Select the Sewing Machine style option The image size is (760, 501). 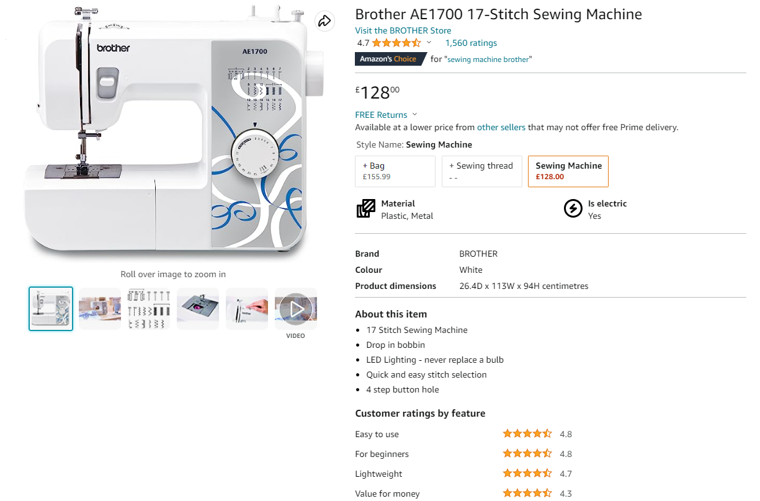[x=568, y=171]
